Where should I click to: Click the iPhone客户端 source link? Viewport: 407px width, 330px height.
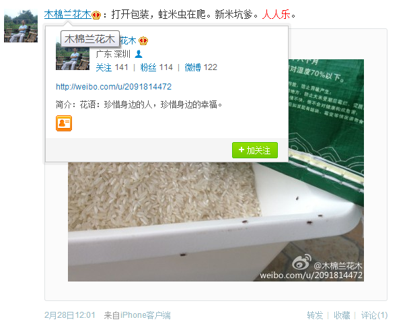click(145, 315)
